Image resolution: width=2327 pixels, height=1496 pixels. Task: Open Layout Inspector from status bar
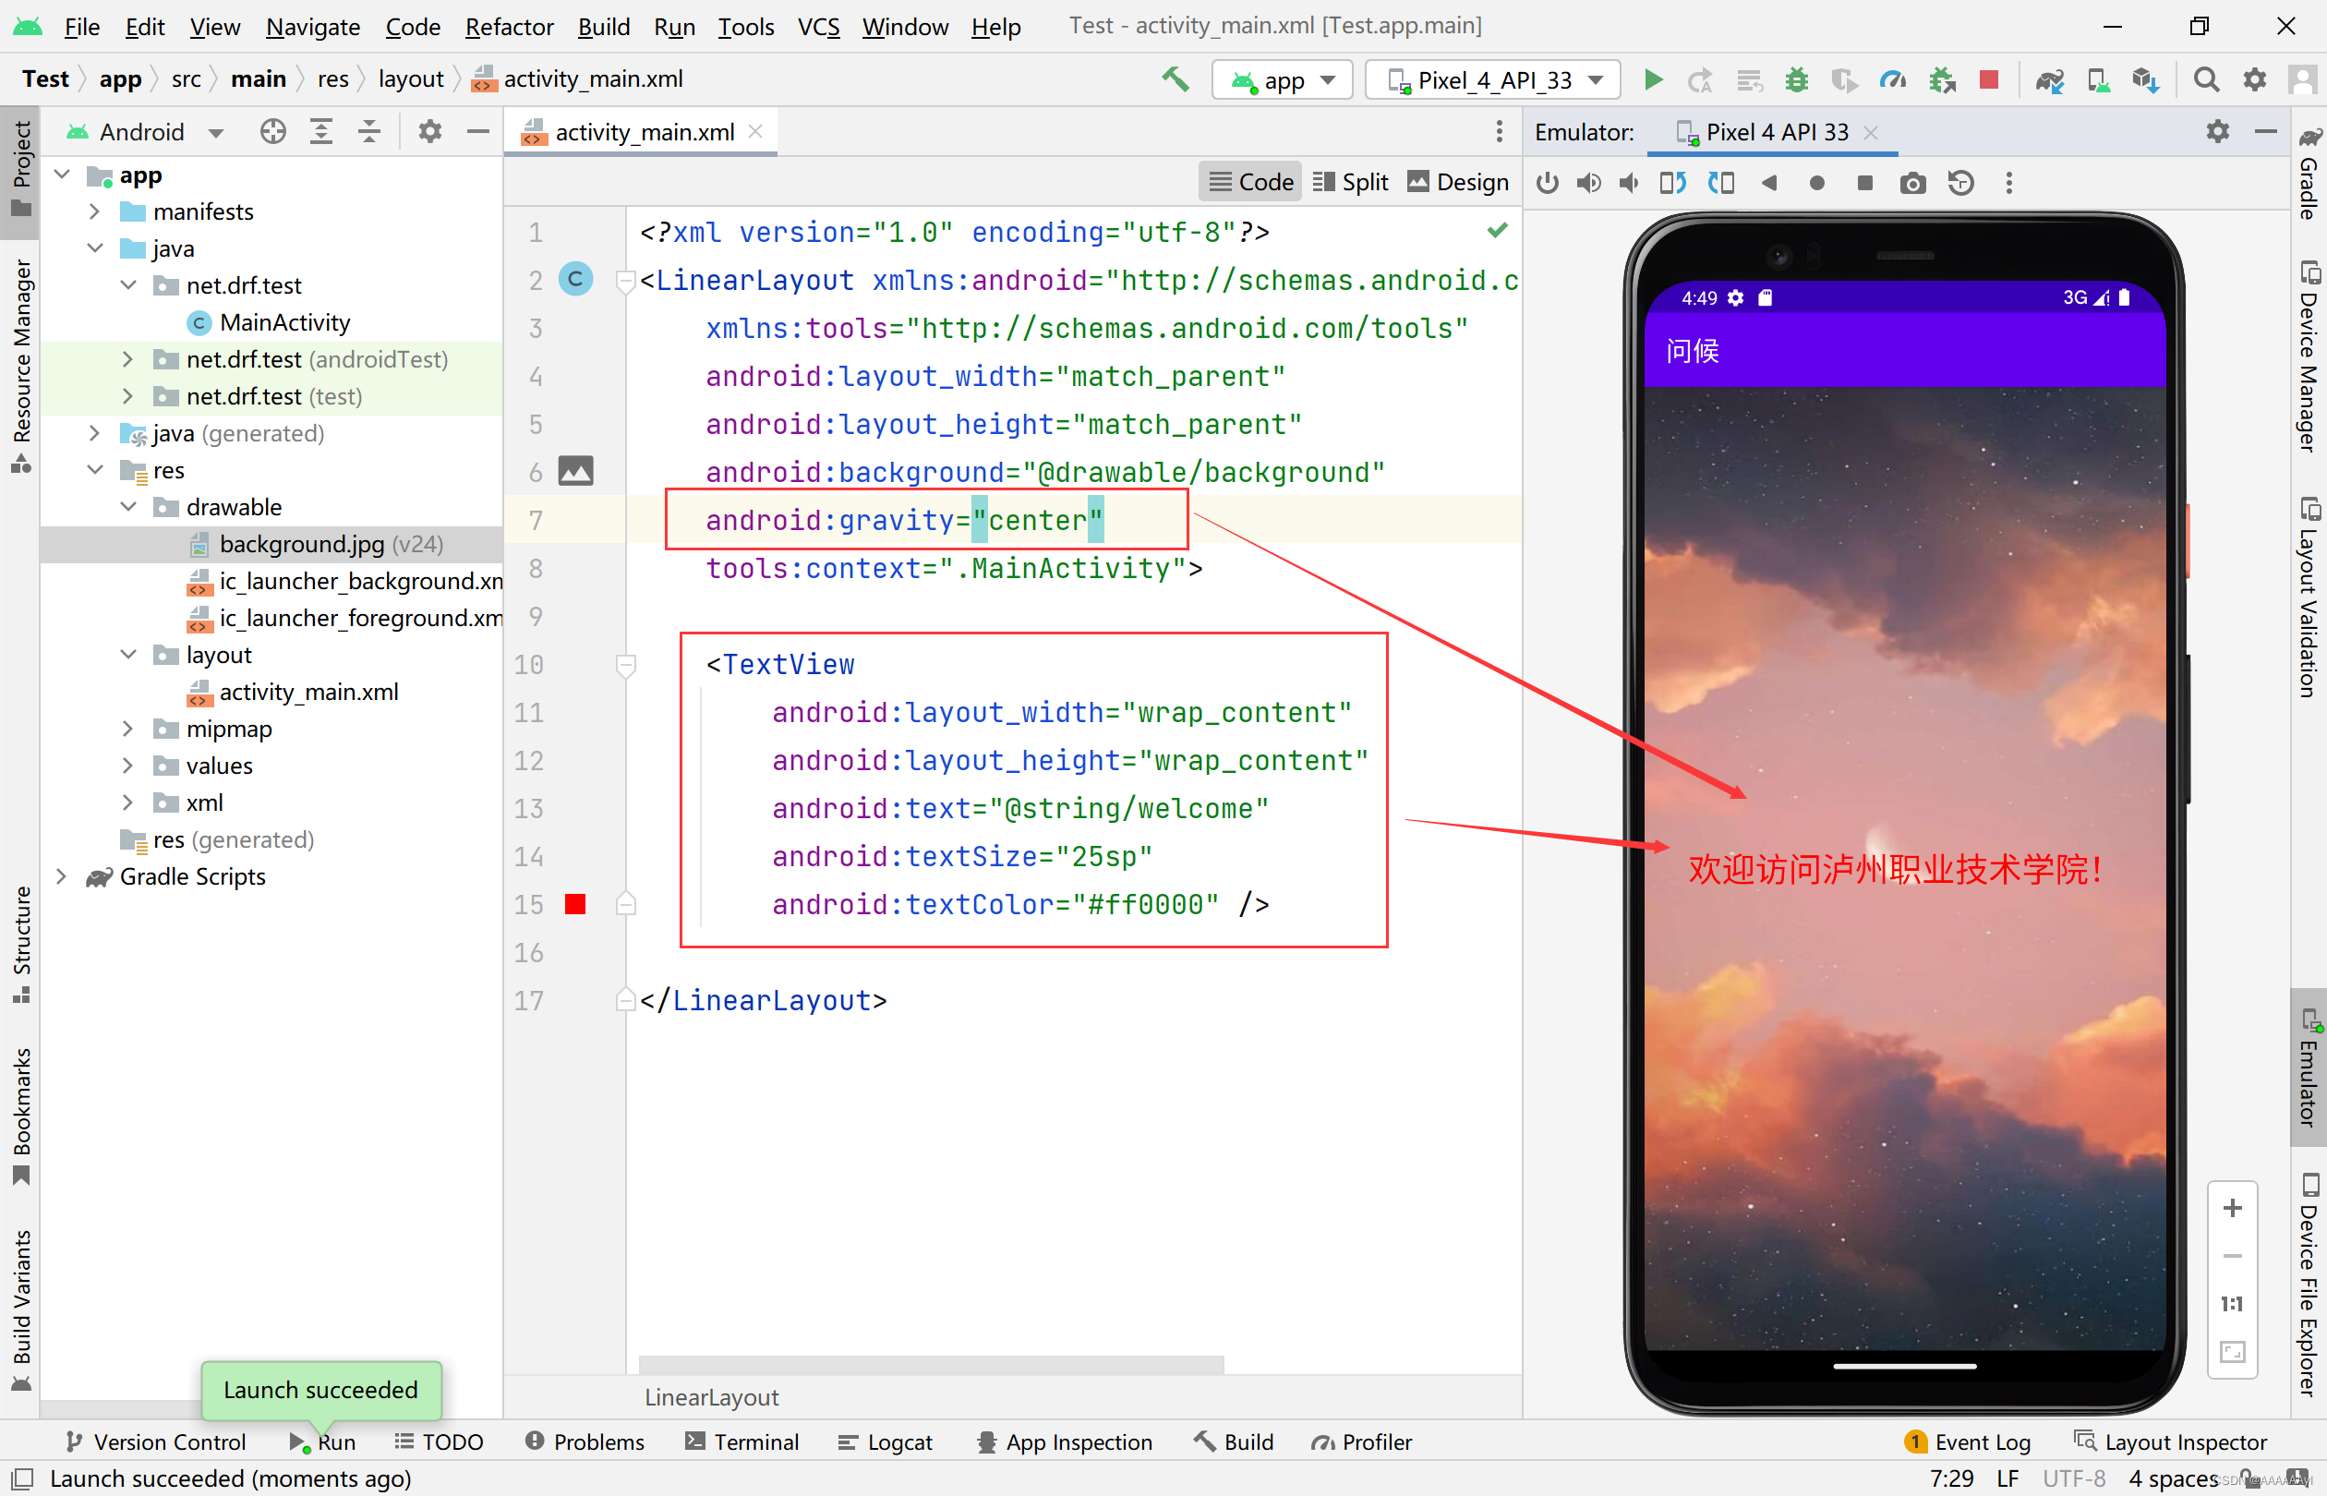point(2171,1442)
